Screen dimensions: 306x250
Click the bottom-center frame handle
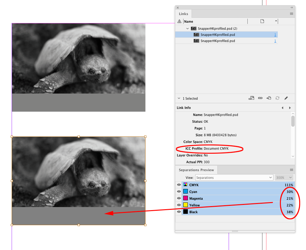[x=79, y=225]
